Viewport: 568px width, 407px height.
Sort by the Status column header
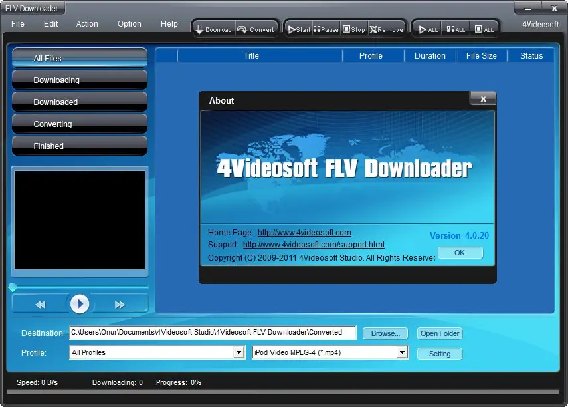pyautogui.click(x=531, y=55)
